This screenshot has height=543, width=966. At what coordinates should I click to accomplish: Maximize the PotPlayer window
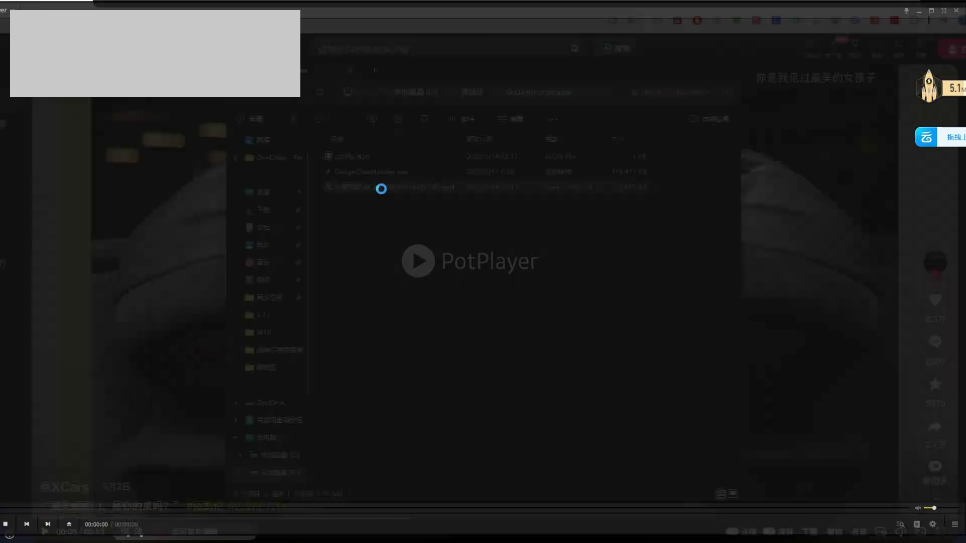pos(931,11)
